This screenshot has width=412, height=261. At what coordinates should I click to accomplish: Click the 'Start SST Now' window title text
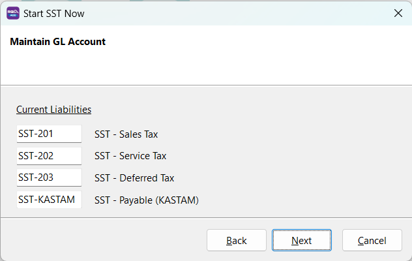coord(53,13)
